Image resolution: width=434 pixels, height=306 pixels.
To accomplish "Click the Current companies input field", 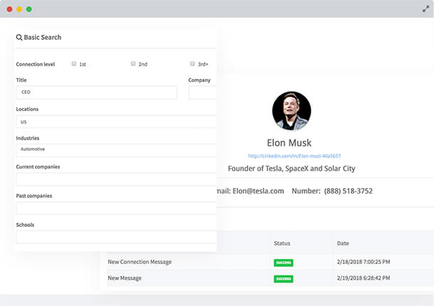I will (x=116, y=179).
